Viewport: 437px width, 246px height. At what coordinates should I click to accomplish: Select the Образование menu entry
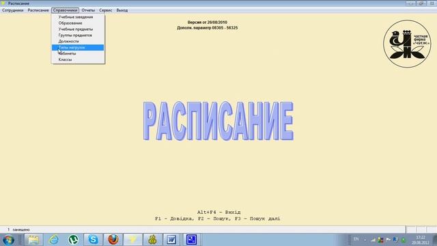(78, 23)
